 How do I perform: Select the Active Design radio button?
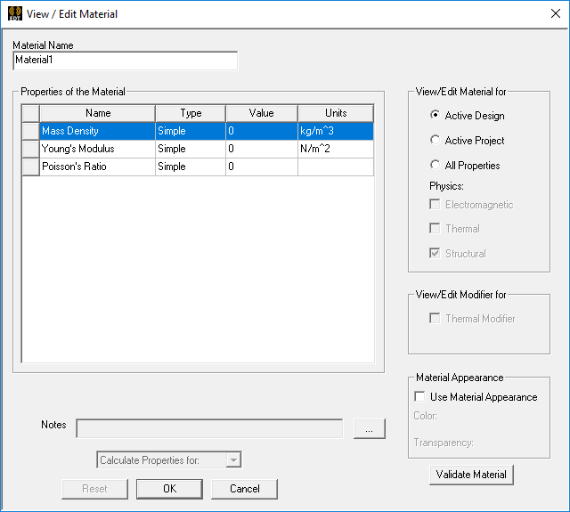tap(435, 115)
